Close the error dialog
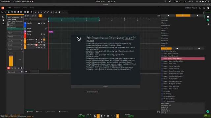Screen dimensions: 211x118 (105, 87)
